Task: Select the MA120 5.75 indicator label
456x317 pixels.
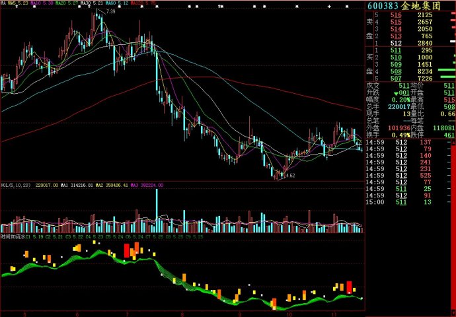Action: click(x=143, y=3)
